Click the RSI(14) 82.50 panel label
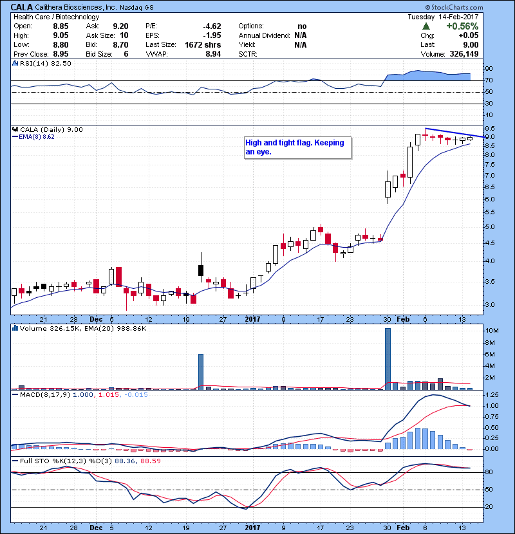The image size is (515, 534). point(46,63)
